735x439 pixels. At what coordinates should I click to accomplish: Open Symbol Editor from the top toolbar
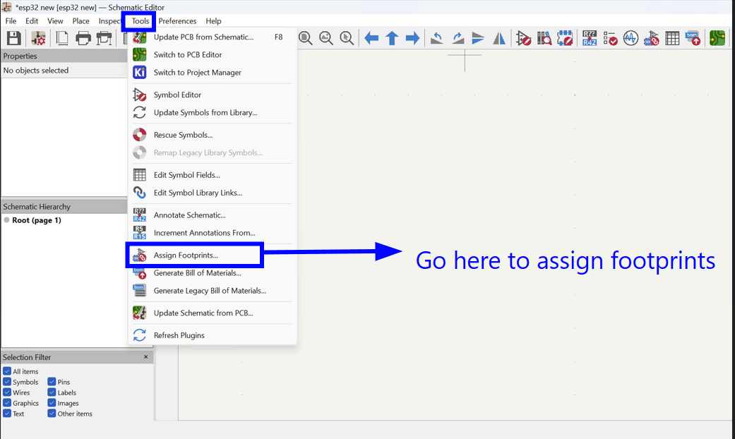pyautogui.click(x=523, y=38)
